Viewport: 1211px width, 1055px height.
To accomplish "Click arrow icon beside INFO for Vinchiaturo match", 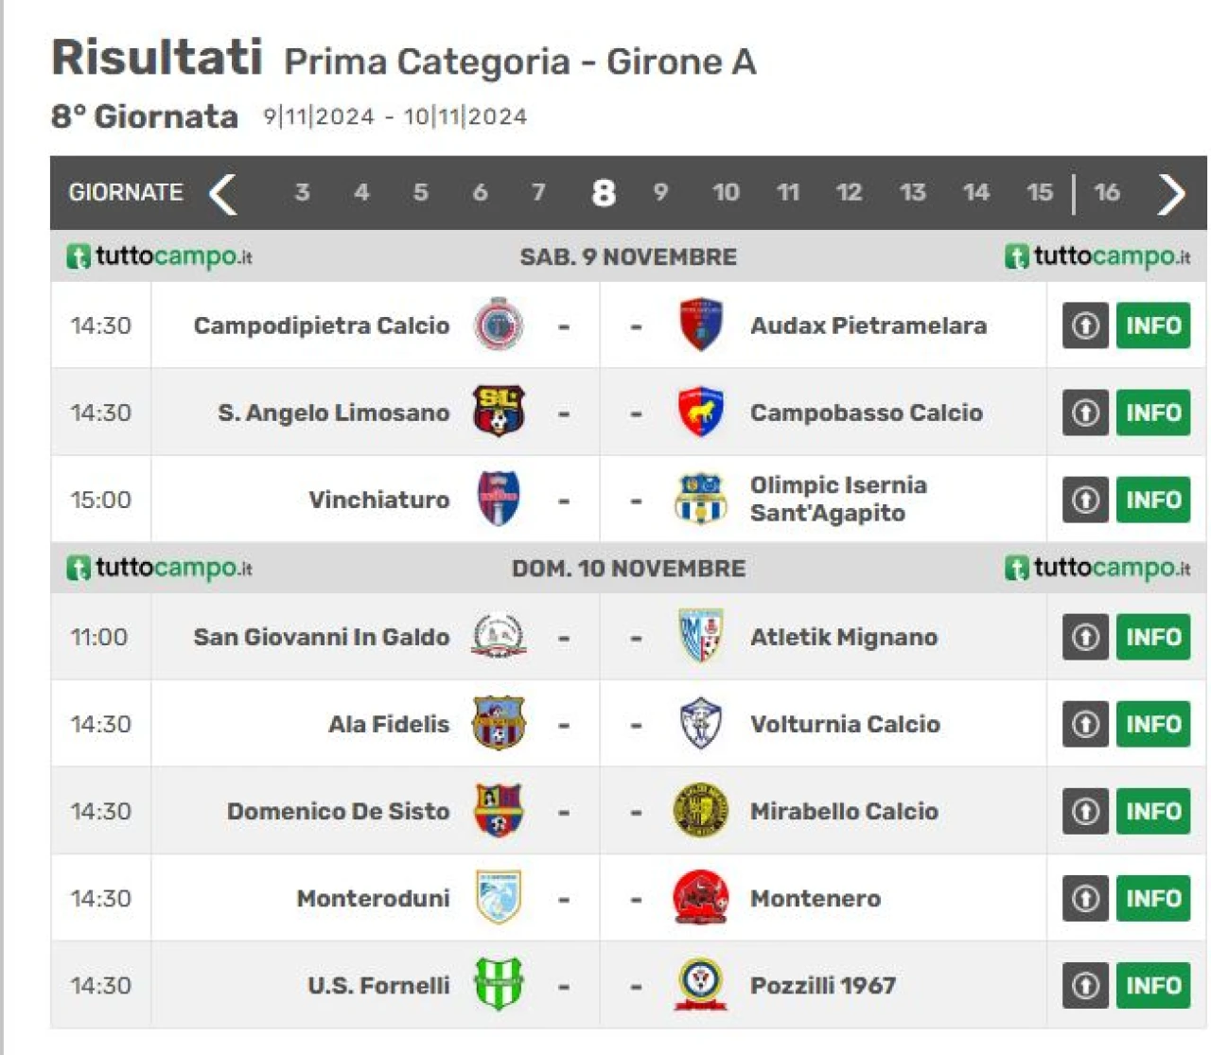I will point(1085,500).
